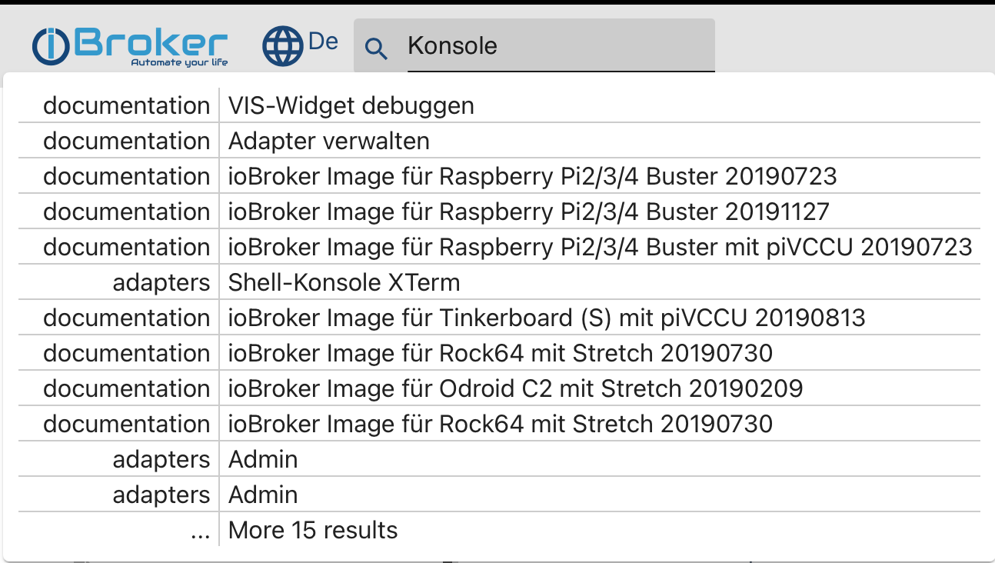This screenshot has height=563, width=995.
Task: Open Adapter verwalten documentation result
Action: coord(500,141)
